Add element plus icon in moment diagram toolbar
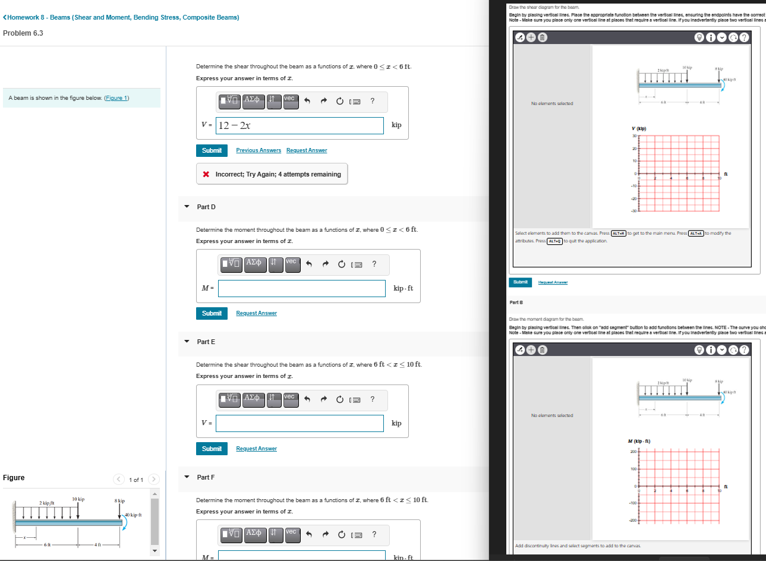Screen dimensions: 766x561 coord(531,350)
